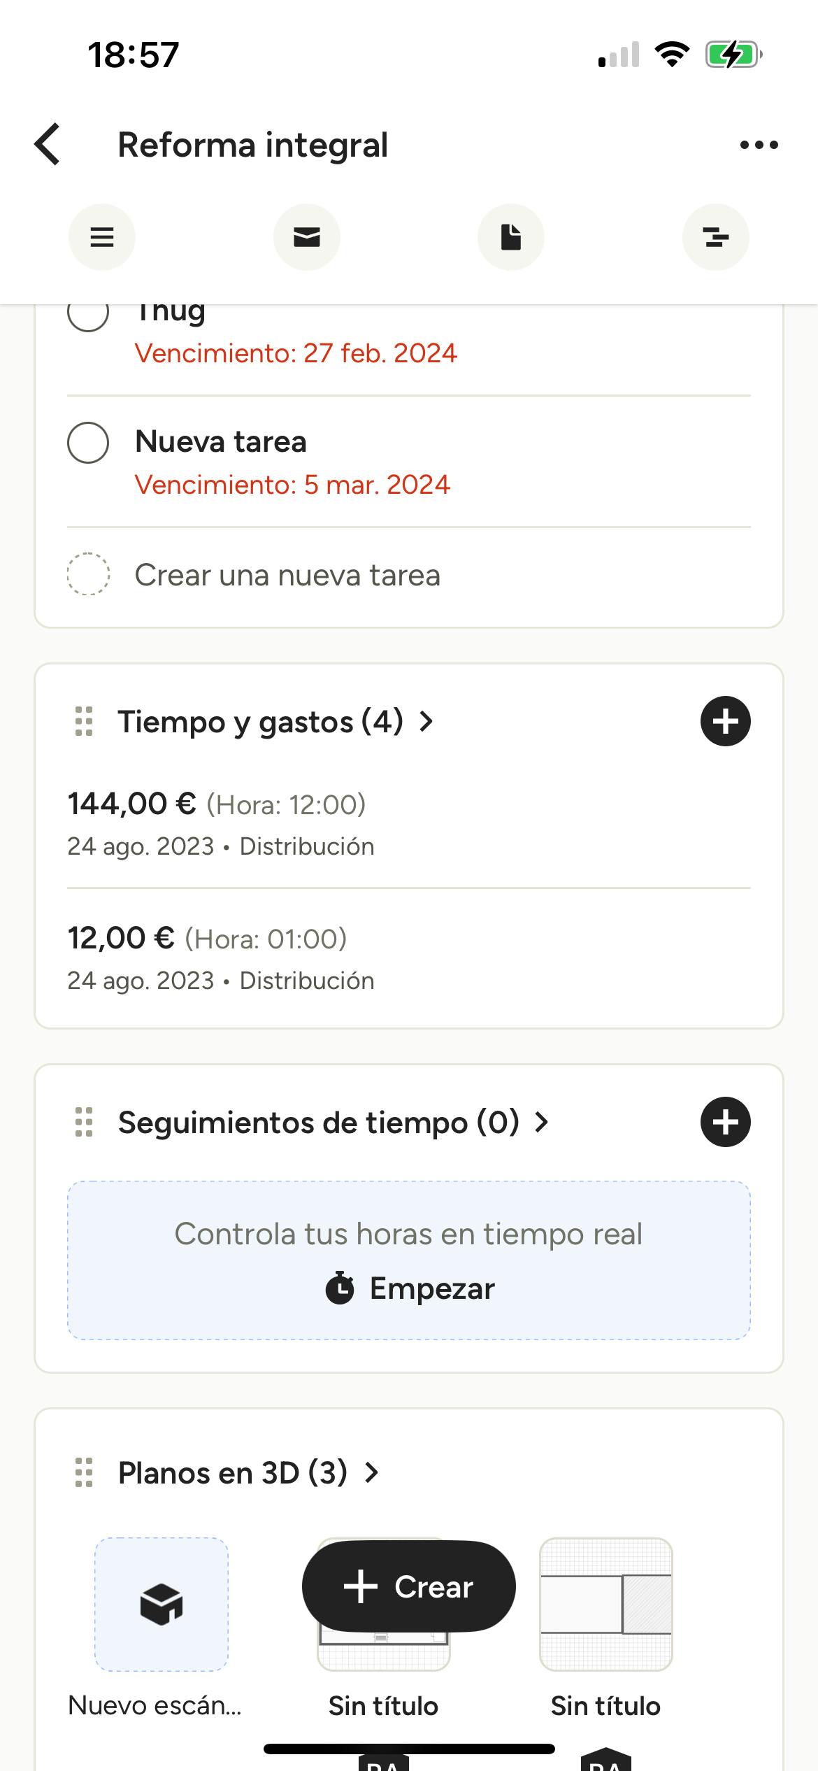Tap the floating Crear button
Image resolution: width=818 pixels, height=1771 pixels.
408,1586
